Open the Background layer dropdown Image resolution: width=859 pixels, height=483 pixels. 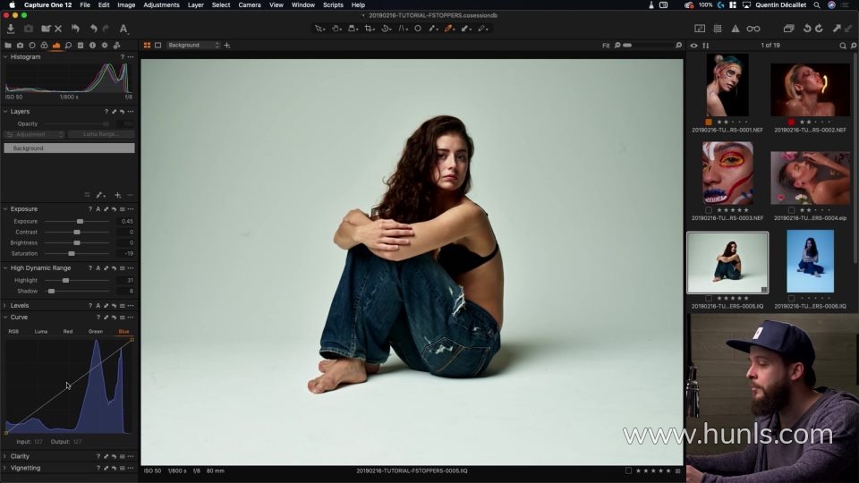(192, 45)
